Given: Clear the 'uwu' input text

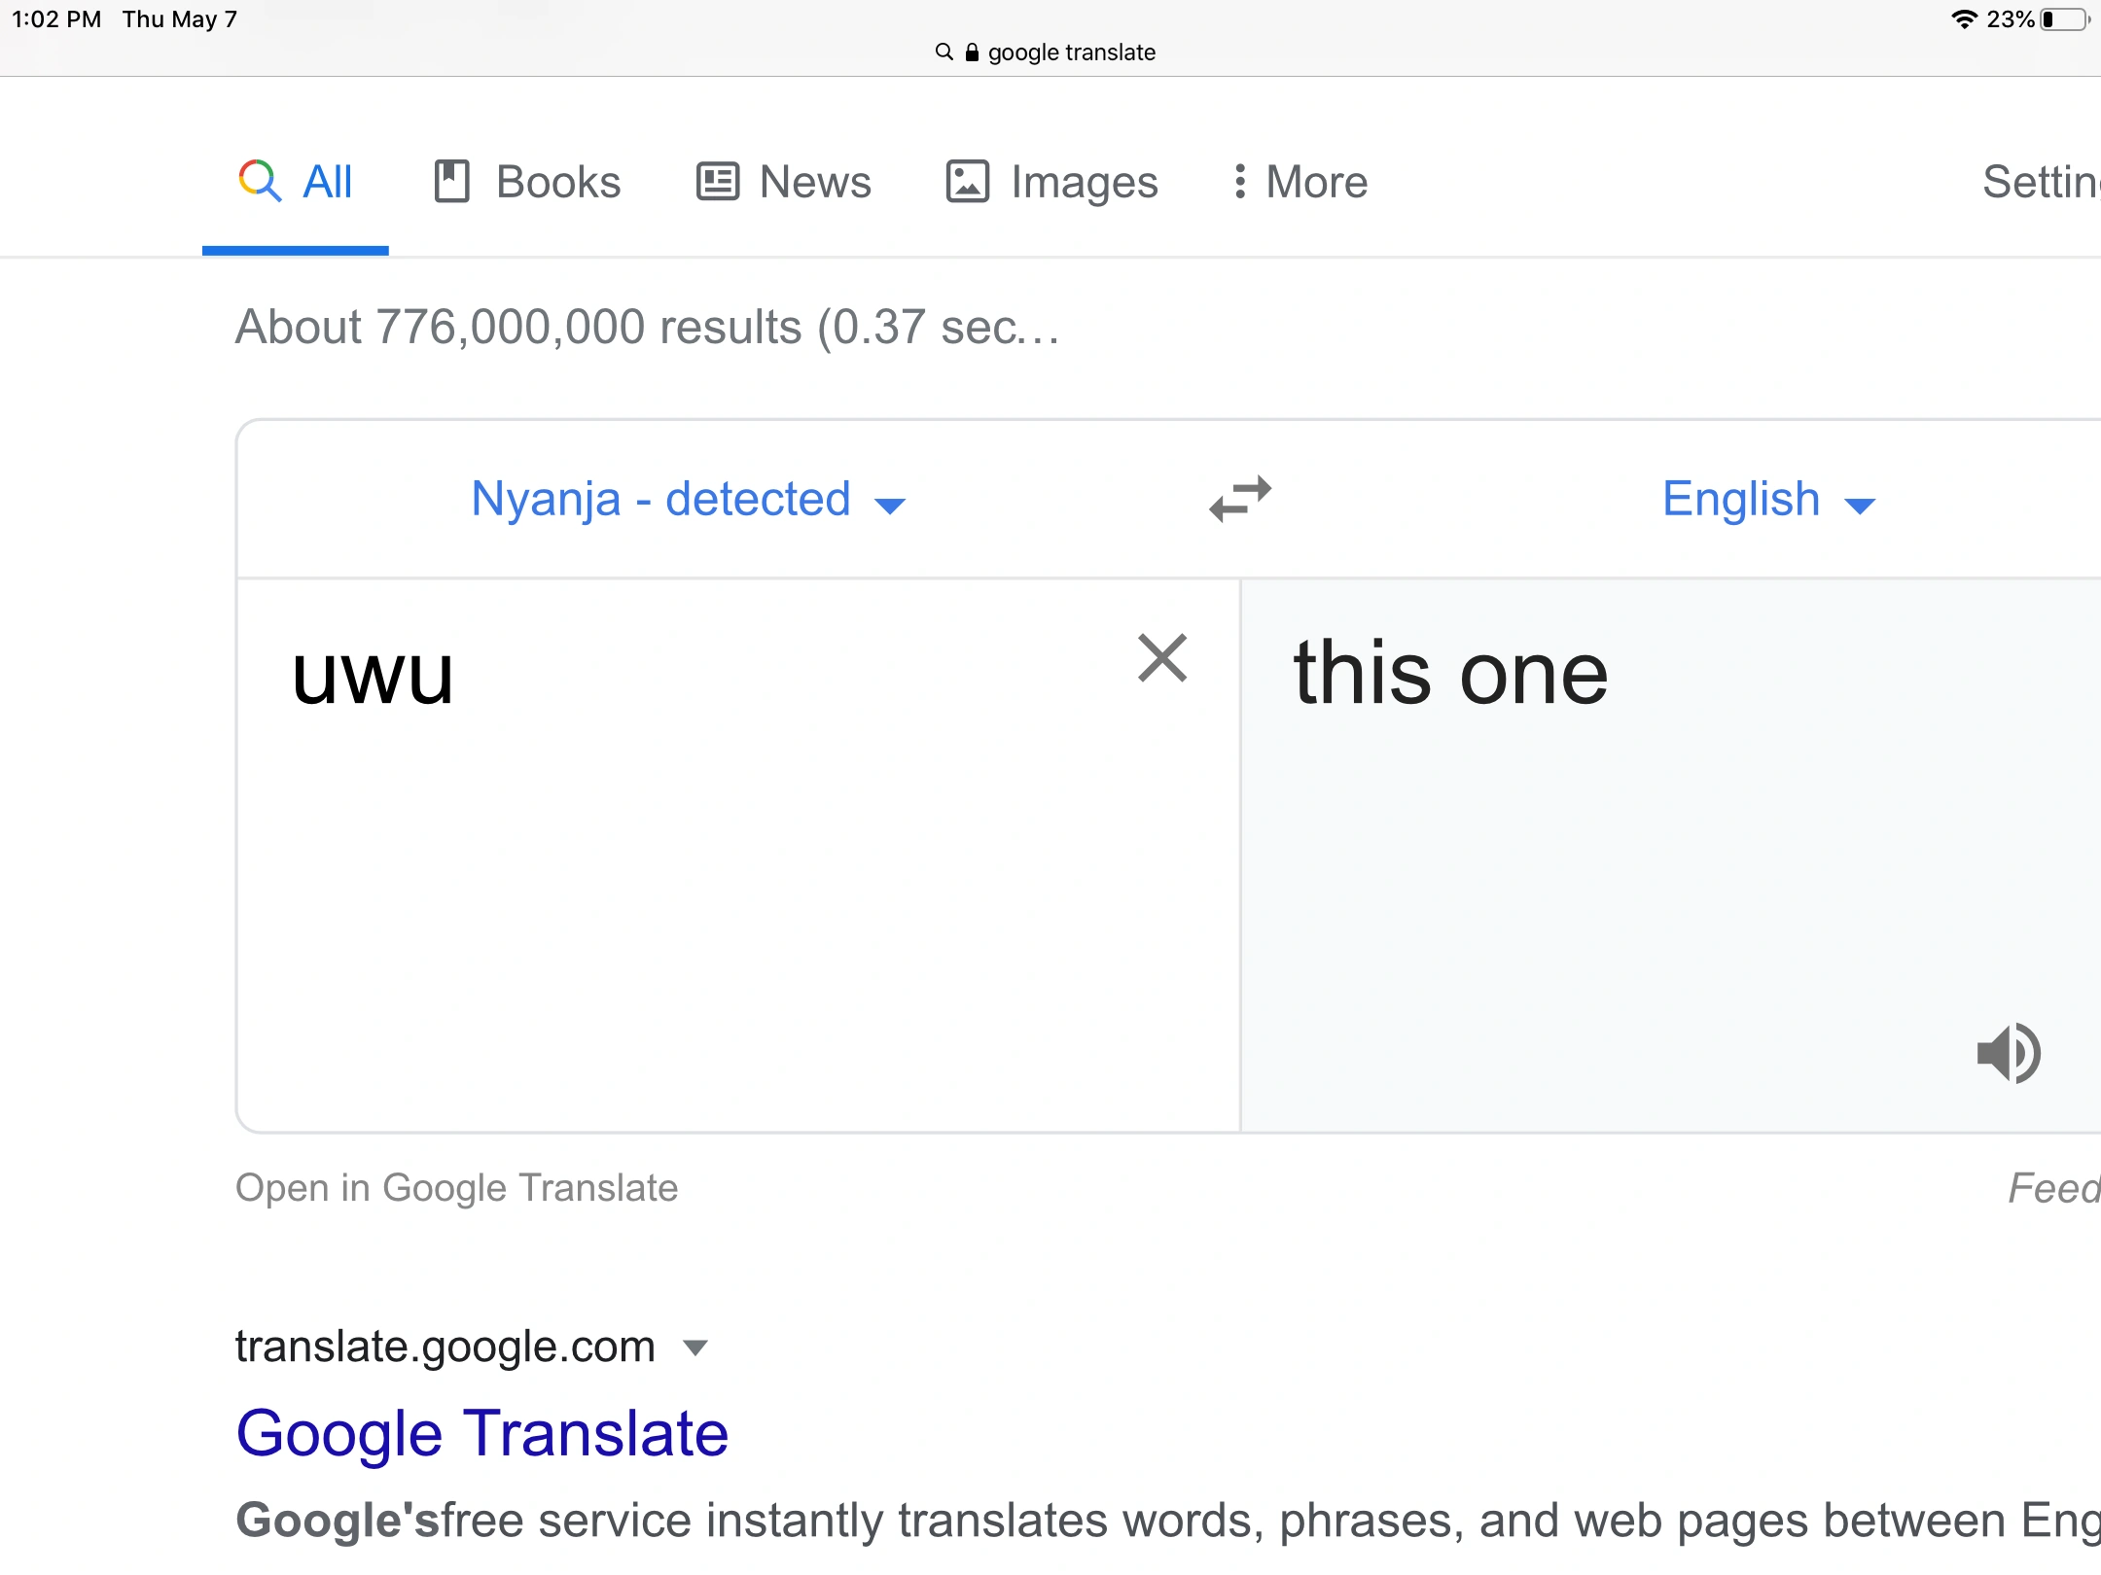Looking at the screenshot, I should pyautogui.click(x=1162, y=658).
